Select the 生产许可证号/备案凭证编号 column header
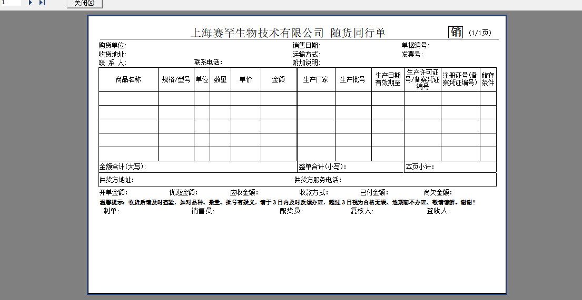 (422, 79)
